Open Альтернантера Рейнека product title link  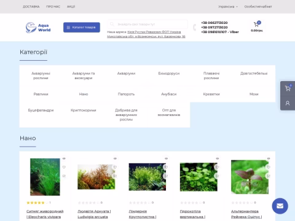tap(246, 214)
